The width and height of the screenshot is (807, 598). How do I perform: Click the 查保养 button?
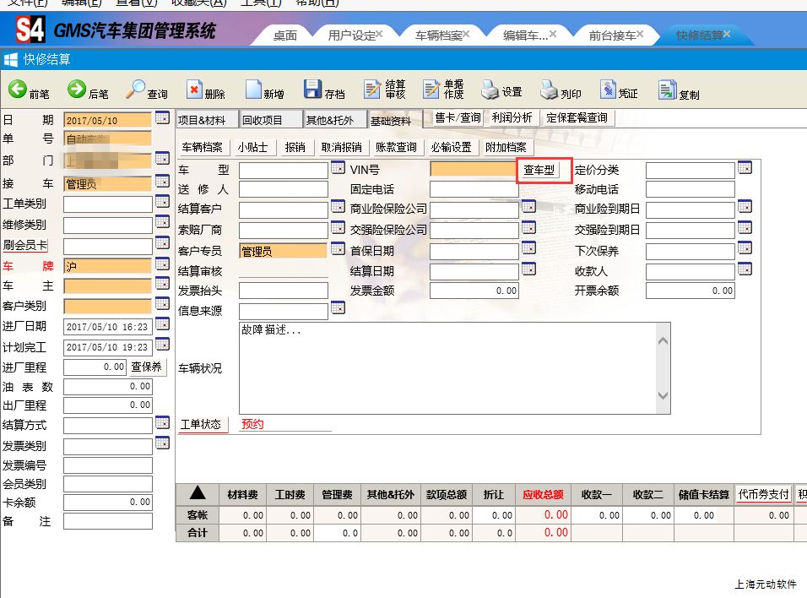click(x=146, y=367)
